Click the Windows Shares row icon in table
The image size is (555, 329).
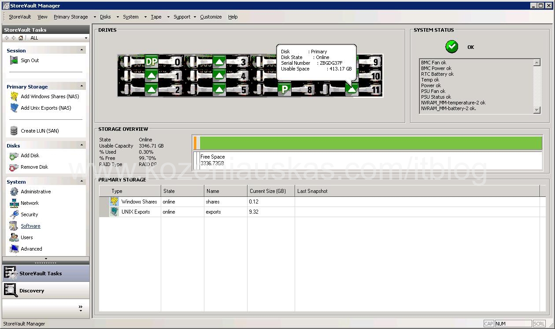coord(115,202)
